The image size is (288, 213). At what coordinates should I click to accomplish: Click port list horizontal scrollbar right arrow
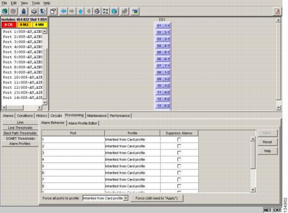click(x=39, y=107)
